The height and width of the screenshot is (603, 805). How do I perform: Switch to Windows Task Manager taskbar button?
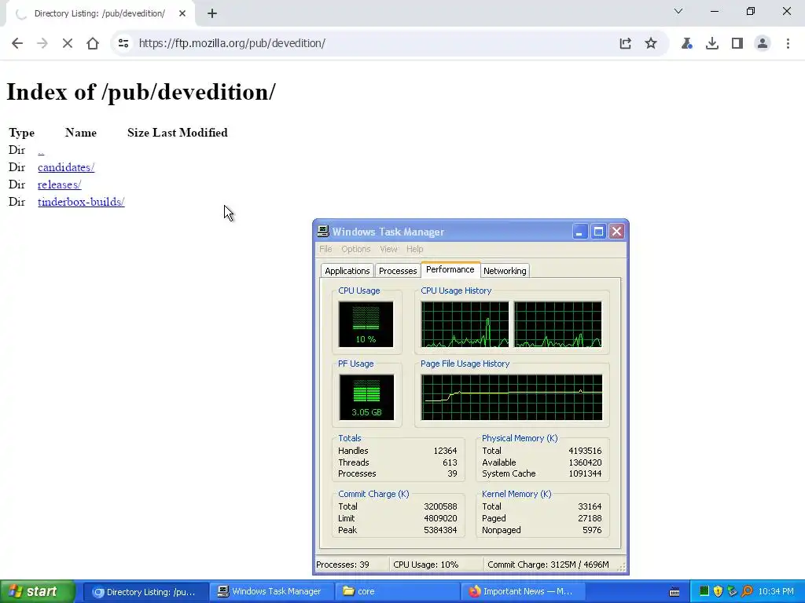[x=271, y=592]
